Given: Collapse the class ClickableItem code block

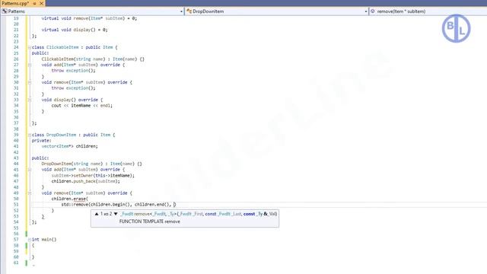Looking at the screenshot, I should pos(29,47).
